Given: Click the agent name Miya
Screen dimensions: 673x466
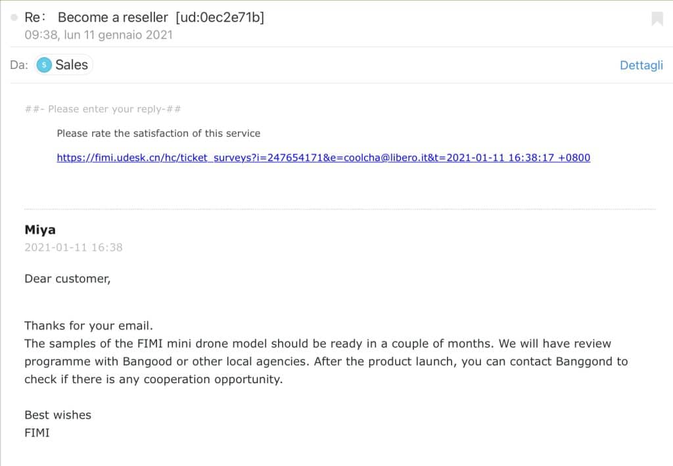Looking at the screenshot, I should pyautogui.click(x=40, y=229).
